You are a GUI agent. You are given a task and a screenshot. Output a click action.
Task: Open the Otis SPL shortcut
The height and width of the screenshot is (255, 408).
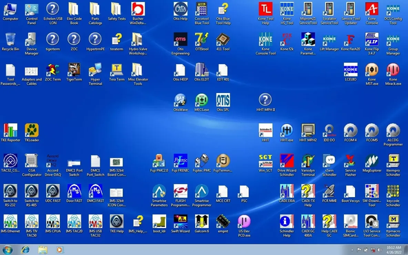(223, 102)
